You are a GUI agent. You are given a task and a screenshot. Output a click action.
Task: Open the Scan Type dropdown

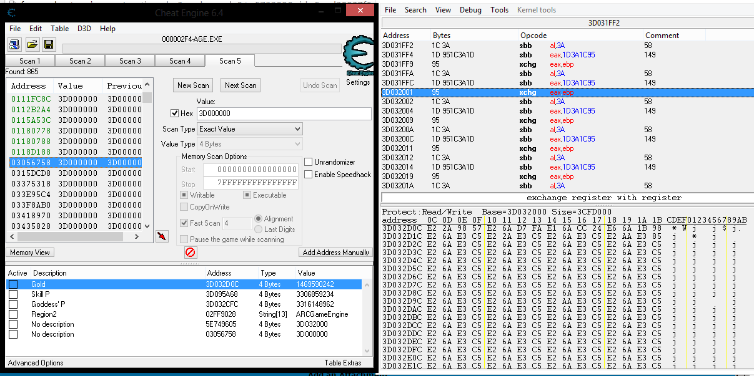[250, 129]
